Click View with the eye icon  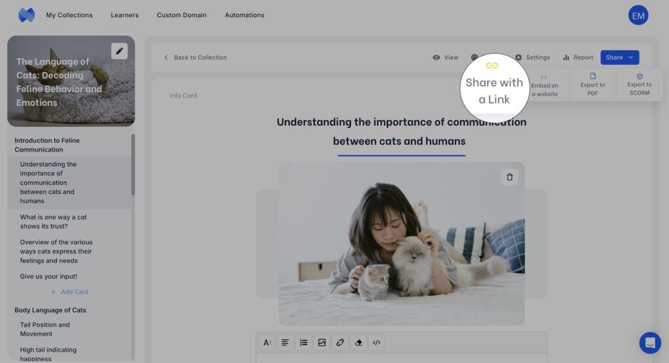pyautogui.click(x=446, y=57)
